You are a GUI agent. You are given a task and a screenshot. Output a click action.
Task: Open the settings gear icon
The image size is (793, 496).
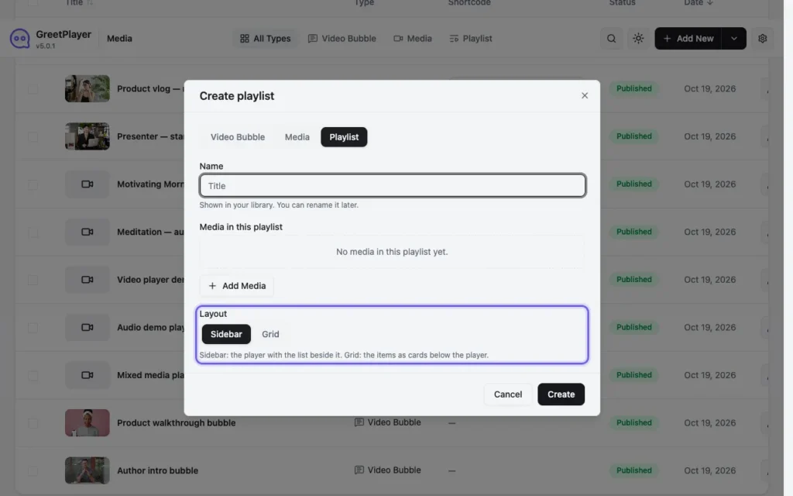coord(762,39)
